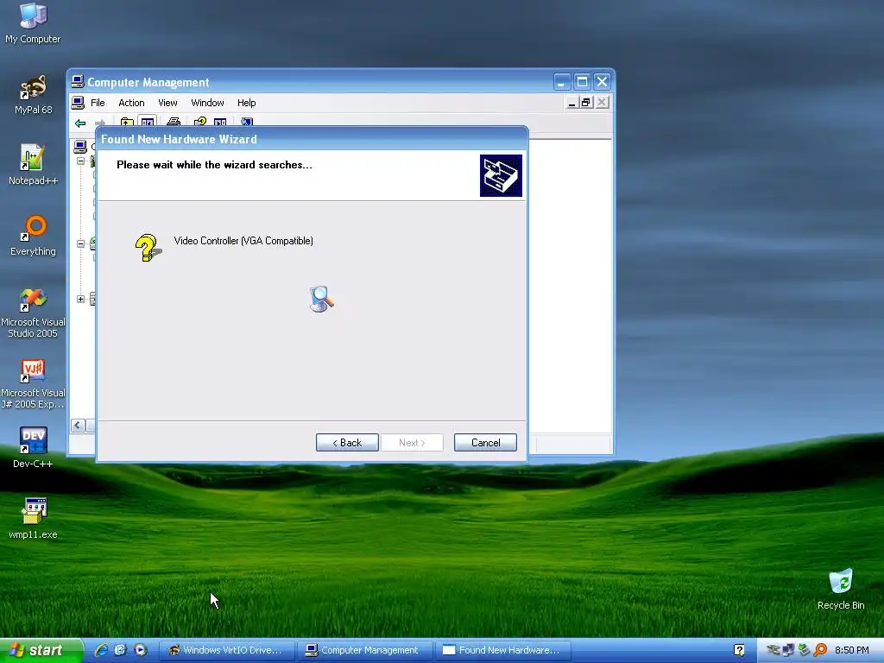Click the network computers tray icon
This screenshot has width=884, height=663.
(x=788, y=650)
